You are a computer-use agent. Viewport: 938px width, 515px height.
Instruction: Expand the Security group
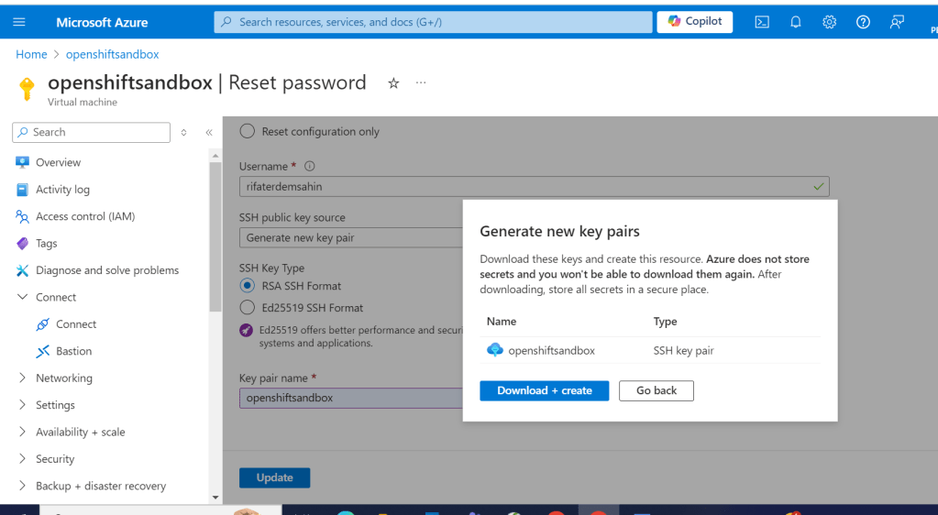tap(22, 459)
